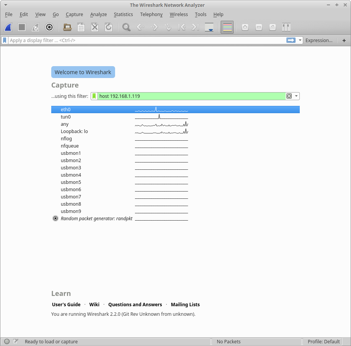Screen dimensions: 351x346
Task: Go to next packet arrow icon
Action: click(154, 27)
